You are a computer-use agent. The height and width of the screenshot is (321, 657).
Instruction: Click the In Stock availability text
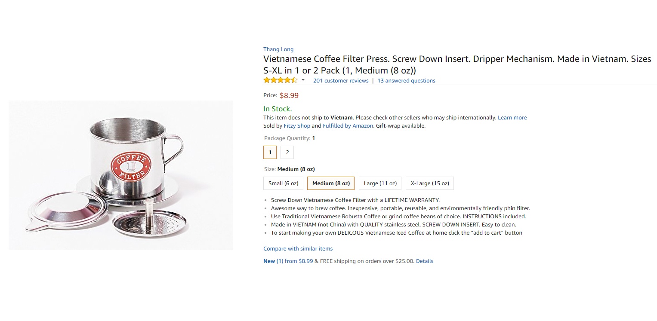tap(277, 109)
